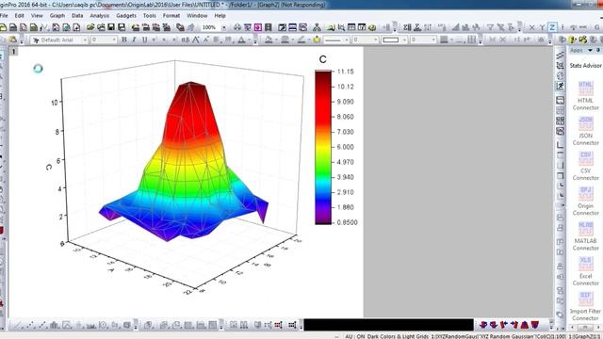
Task: Open the HTML Connector app
Action: [x=585, y=96]
